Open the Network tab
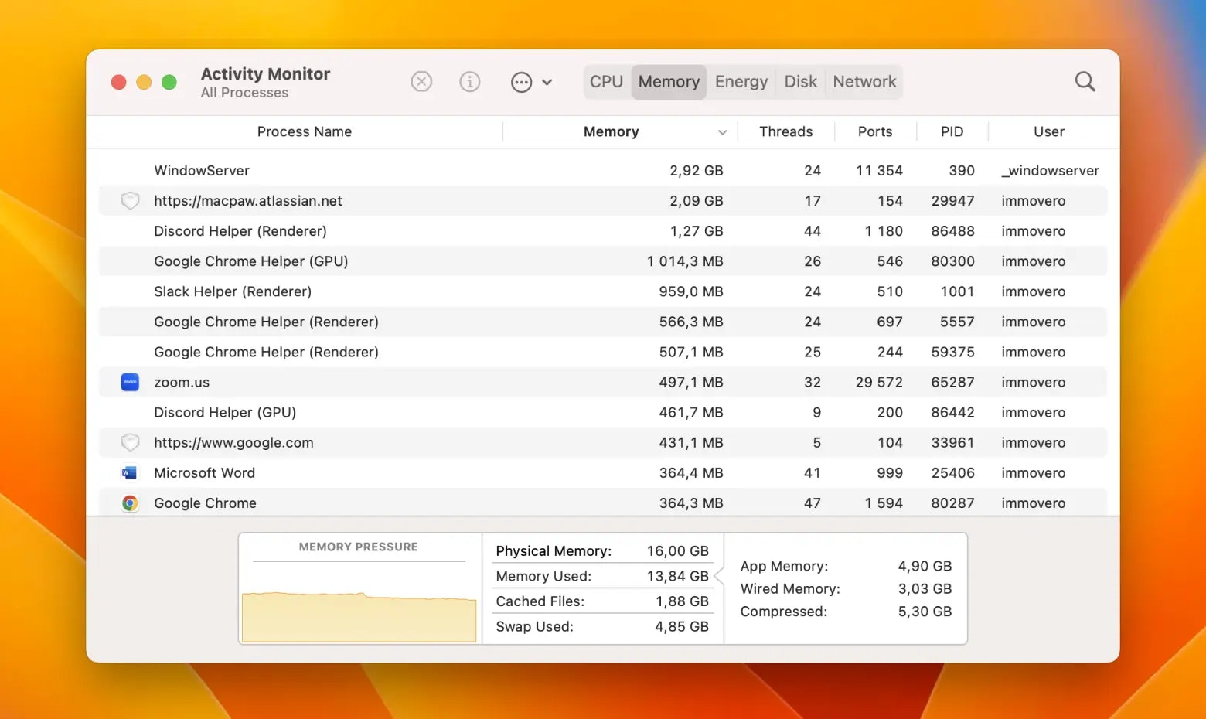 (x=865, y=82)
